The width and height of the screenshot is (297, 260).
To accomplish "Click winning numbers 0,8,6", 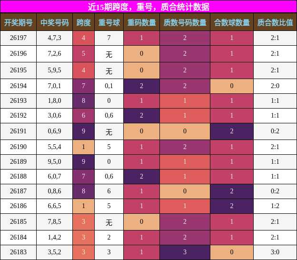I will (x=55, y=191).
